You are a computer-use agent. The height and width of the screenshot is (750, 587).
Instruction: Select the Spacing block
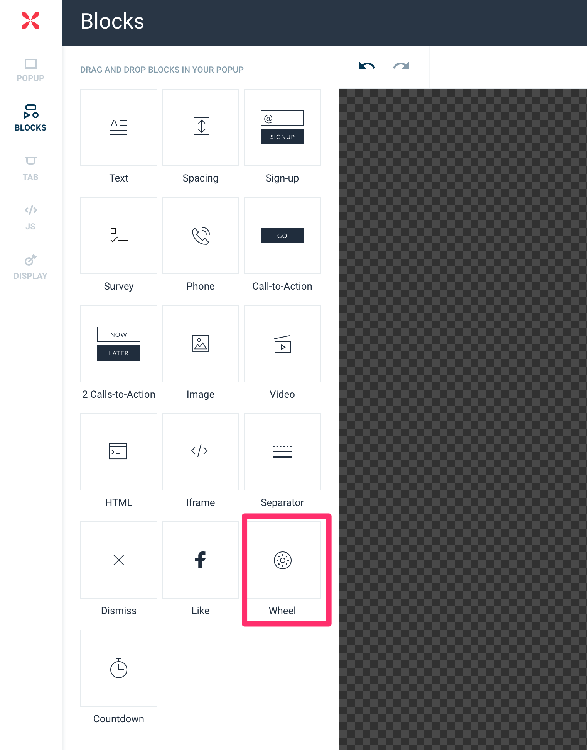201,127
